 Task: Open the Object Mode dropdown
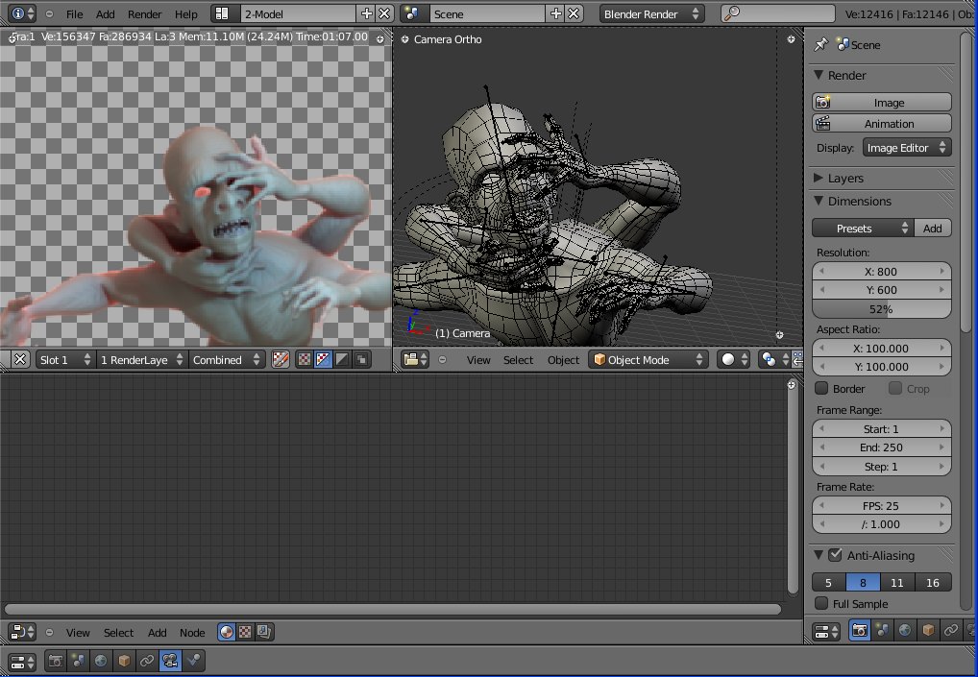648,360
